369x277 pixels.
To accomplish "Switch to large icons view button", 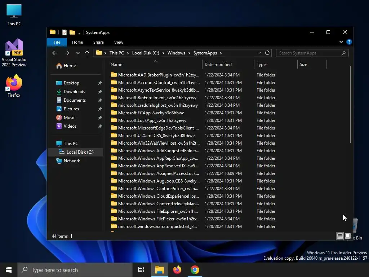I will [348, 236].
